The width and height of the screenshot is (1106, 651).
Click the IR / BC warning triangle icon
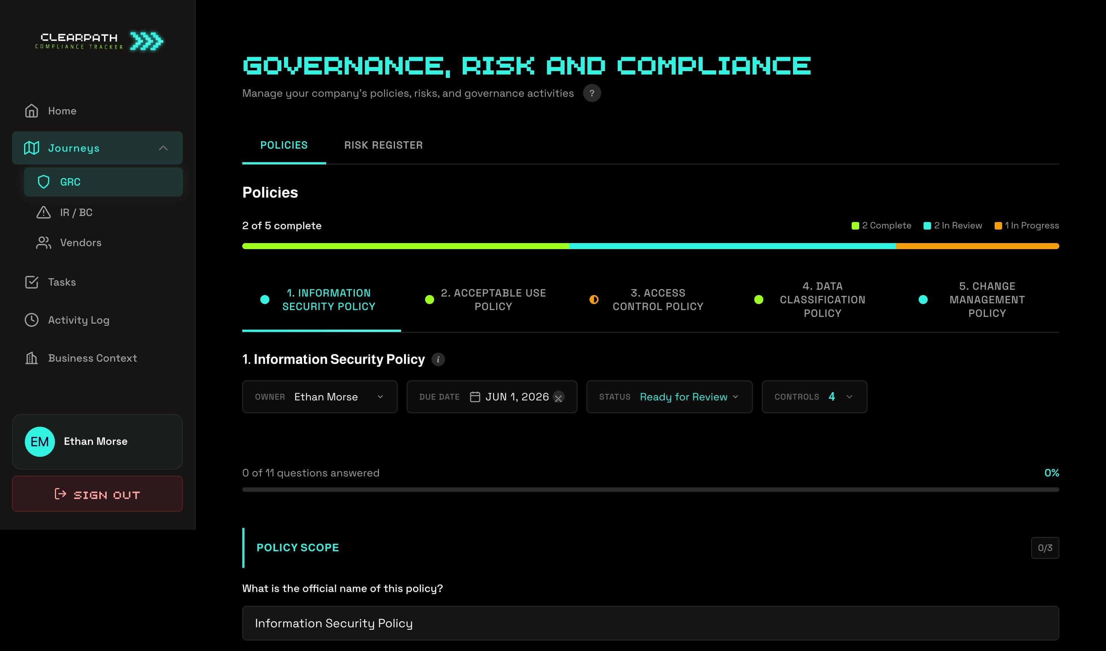44,213
